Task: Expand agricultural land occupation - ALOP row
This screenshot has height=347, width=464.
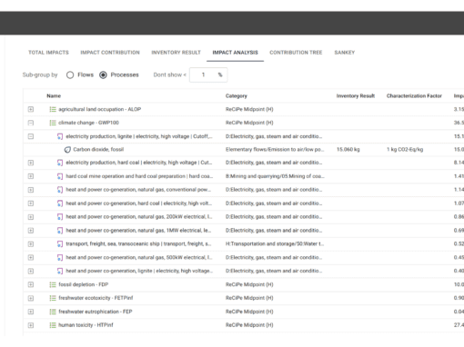Action: pos(31,109)
